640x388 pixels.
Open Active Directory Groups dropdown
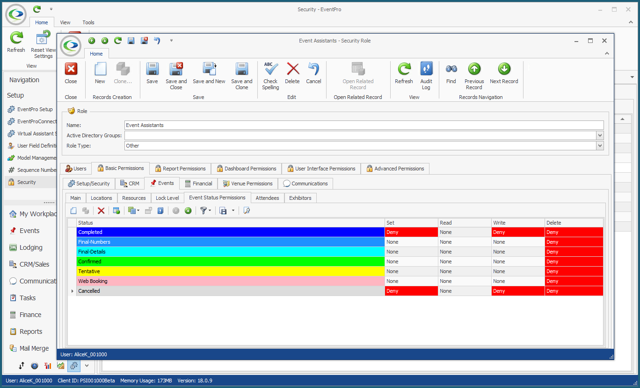point(600,135)
